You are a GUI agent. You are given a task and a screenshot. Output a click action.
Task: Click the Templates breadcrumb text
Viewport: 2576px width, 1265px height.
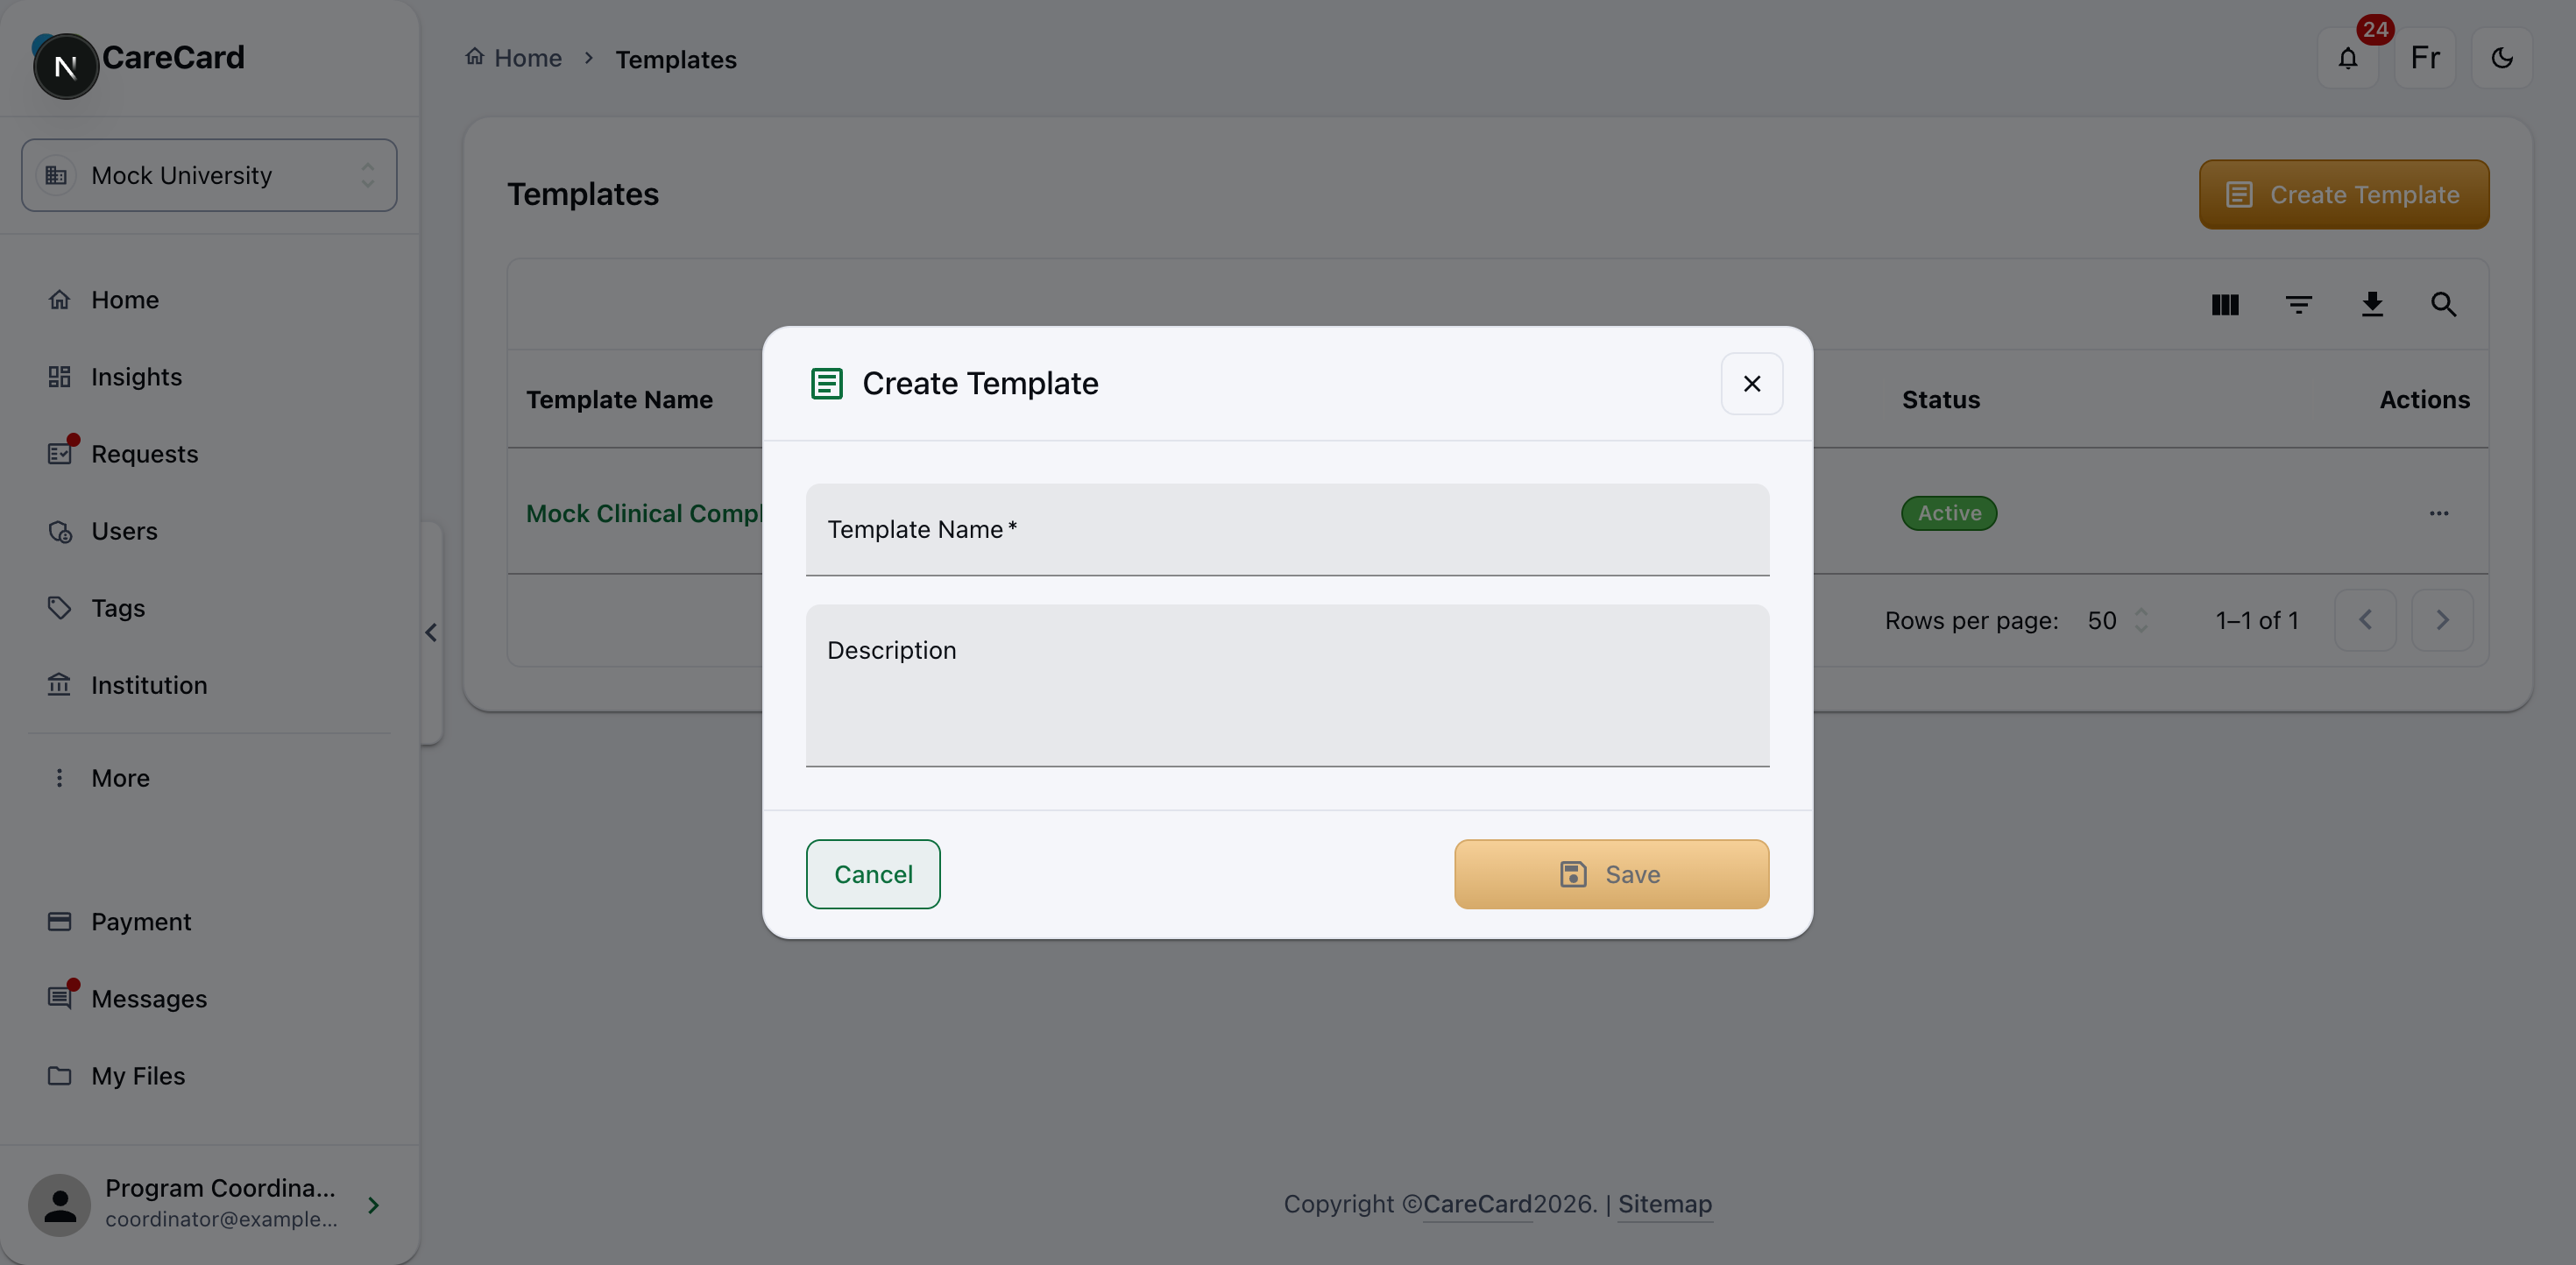(676, 60)
